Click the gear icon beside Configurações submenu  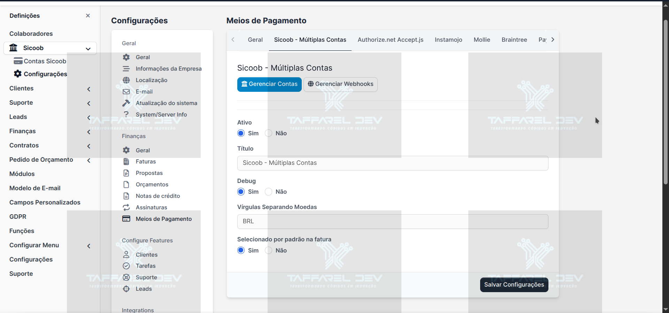[x=18, y=74]
